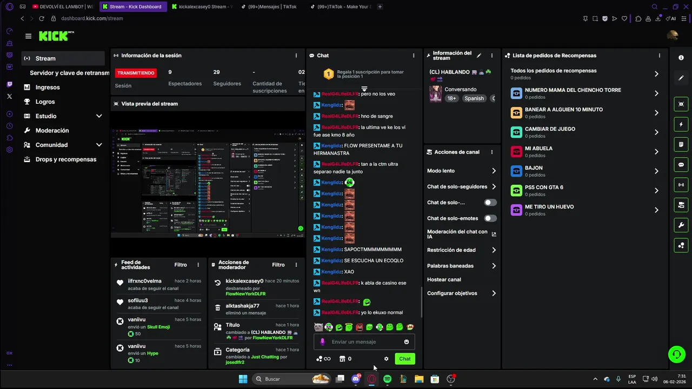Click the purple microphone icon in chat input
692x389 pixels.
(x=323, y=342)
